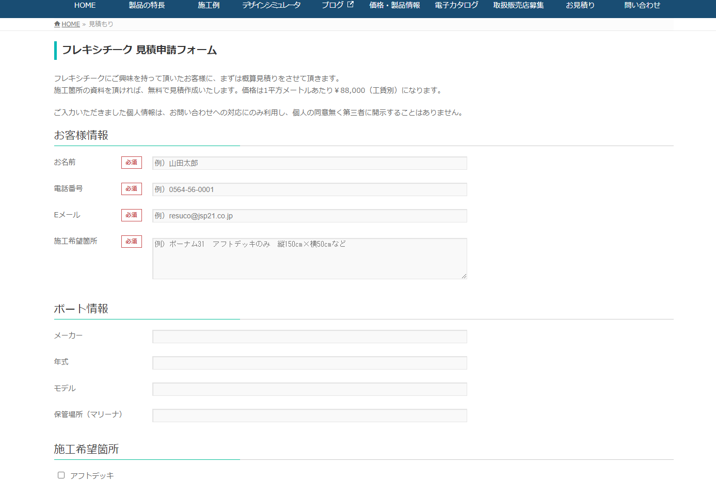Navigate to 電子カタログ
716x480 pixels.
point(456,5)
